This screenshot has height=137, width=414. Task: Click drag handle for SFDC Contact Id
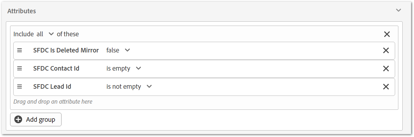point(20,68)
